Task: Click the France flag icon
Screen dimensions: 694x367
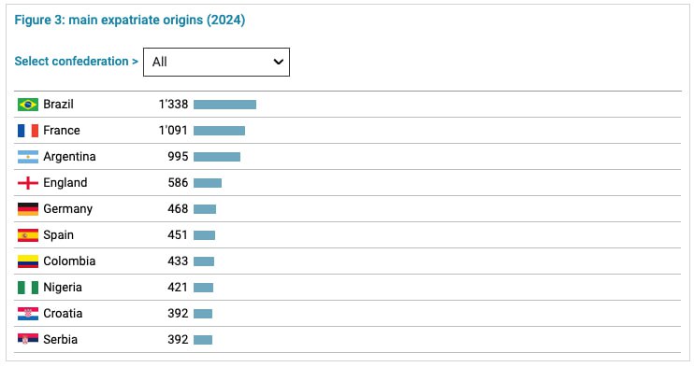Action: (x=28, y=131)
